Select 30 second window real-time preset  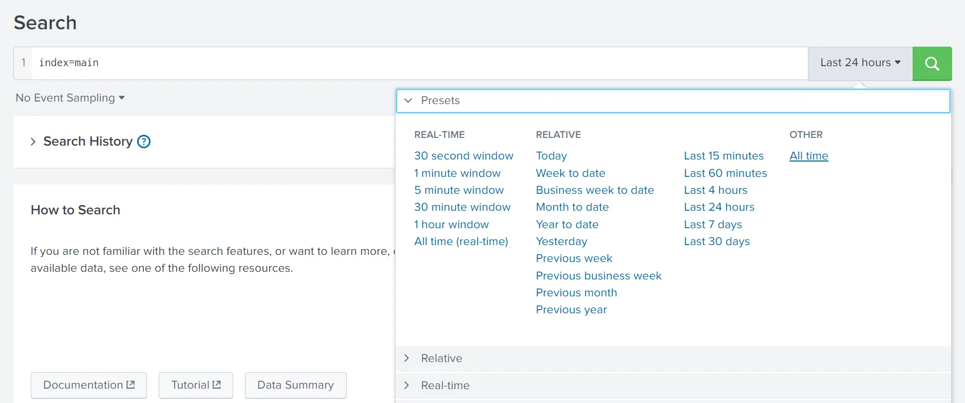point(464,156)
